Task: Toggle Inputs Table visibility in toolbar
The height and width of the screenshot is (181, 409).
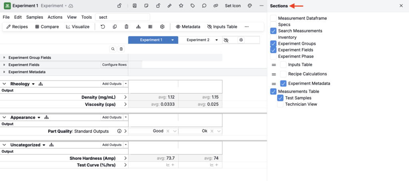Action: click(222, 27)
